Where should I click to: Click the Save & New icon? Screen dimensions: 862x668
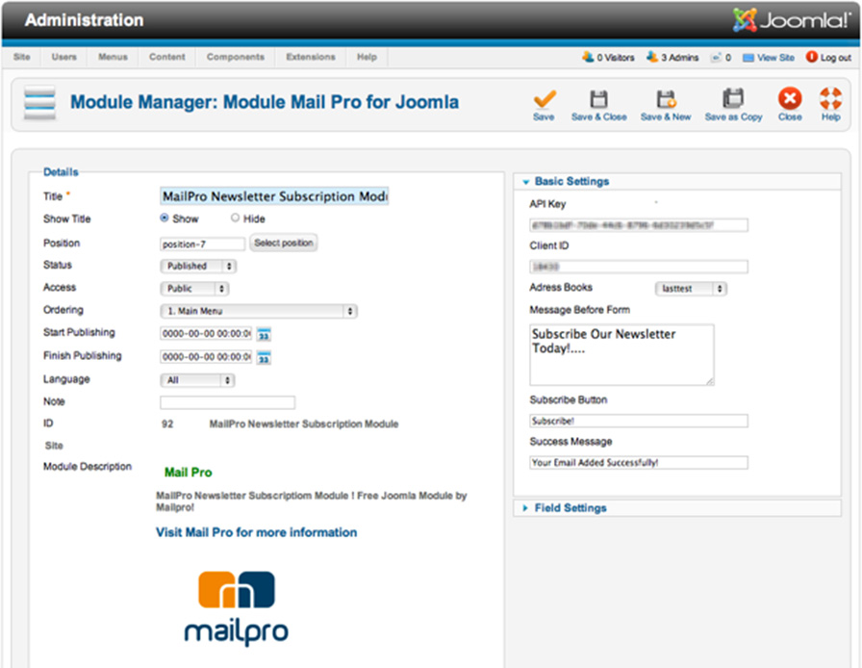[x=666, y=99]
